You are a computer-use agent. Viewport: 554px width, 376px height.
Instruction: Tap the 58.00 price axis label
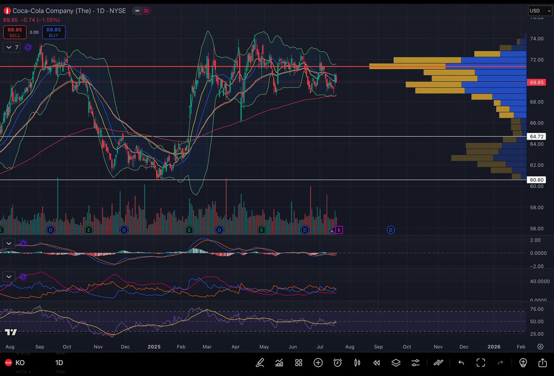537,207
